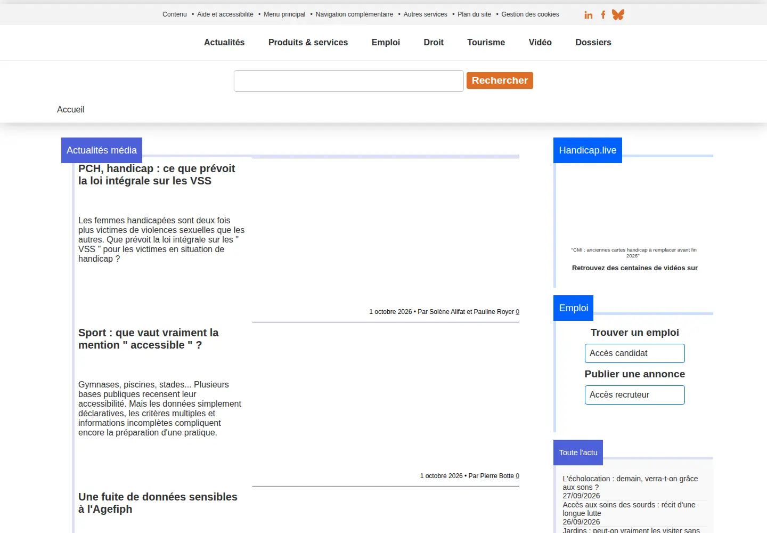Click the Accès recruteur button
767x533 pixels.
tap(635, 395)
